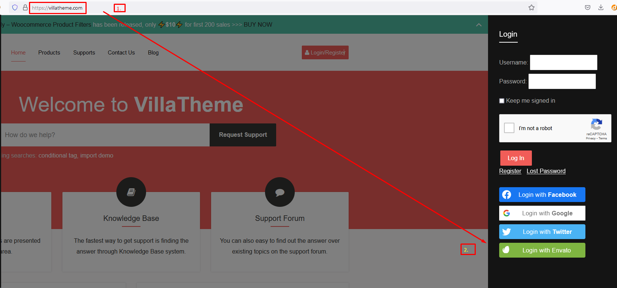617x288 pixels.
Task: Follow the Lost Password link
Action: pos(546,171)
